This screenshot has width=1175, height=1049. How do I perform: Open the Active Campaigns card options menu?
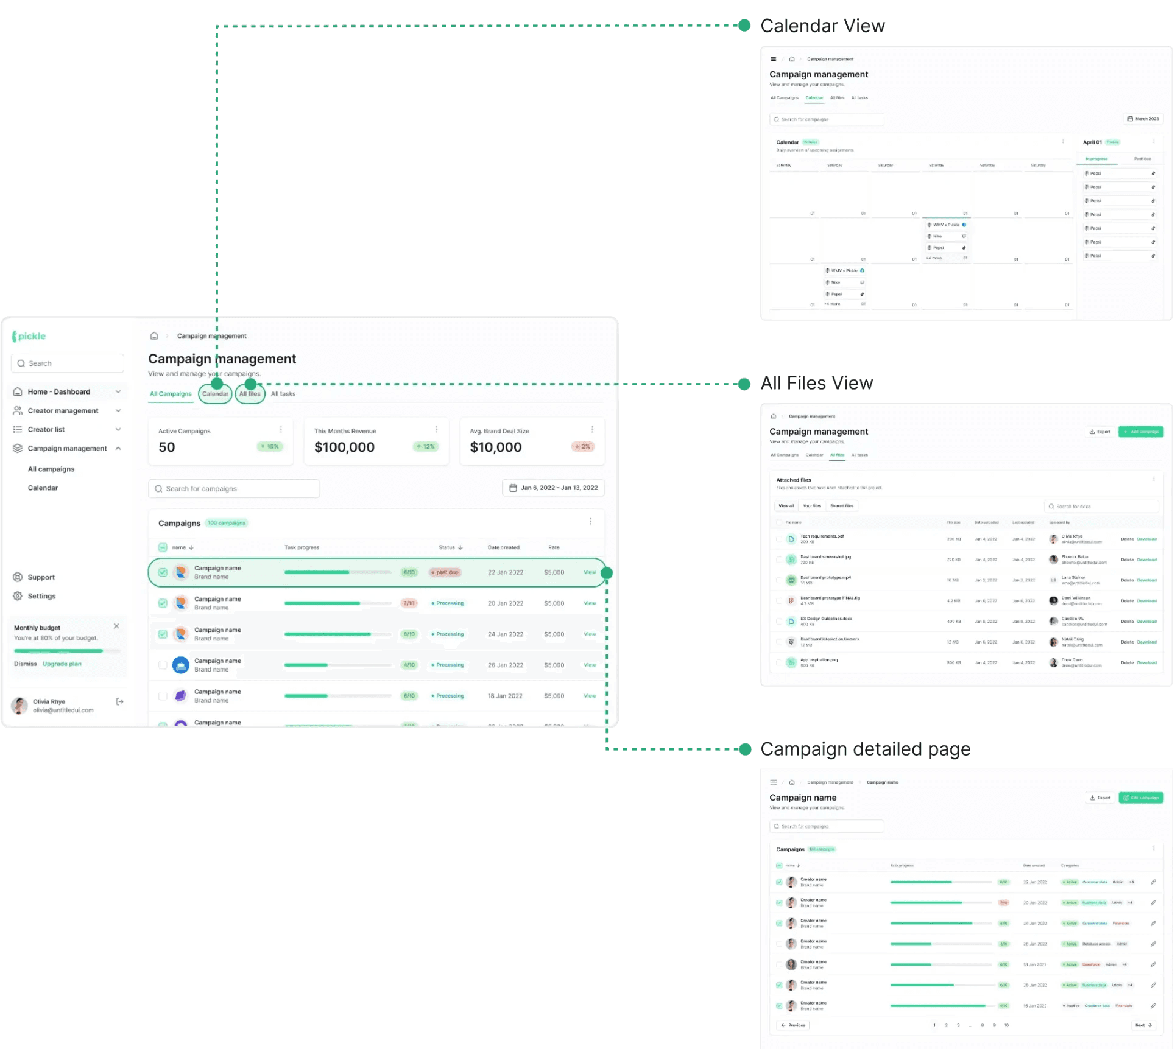(281, 430)
